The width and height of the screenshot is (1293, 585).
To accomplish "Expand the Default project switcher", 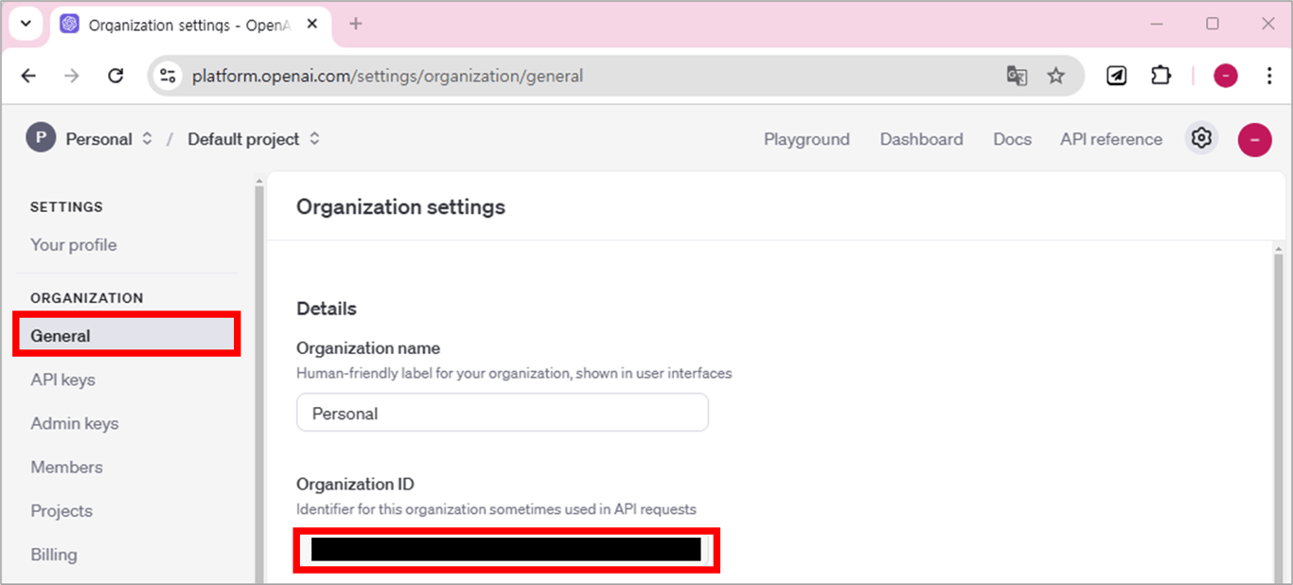I will pos(314,138).
